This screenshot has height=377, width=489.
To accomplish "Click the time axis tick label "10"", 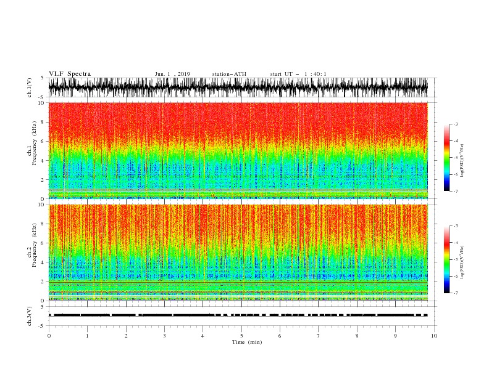I will pyautogui.click(x=434, y=336).
